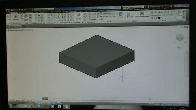Open the No Filter (Без фильтра) selection option

click(x=128, y=15)
